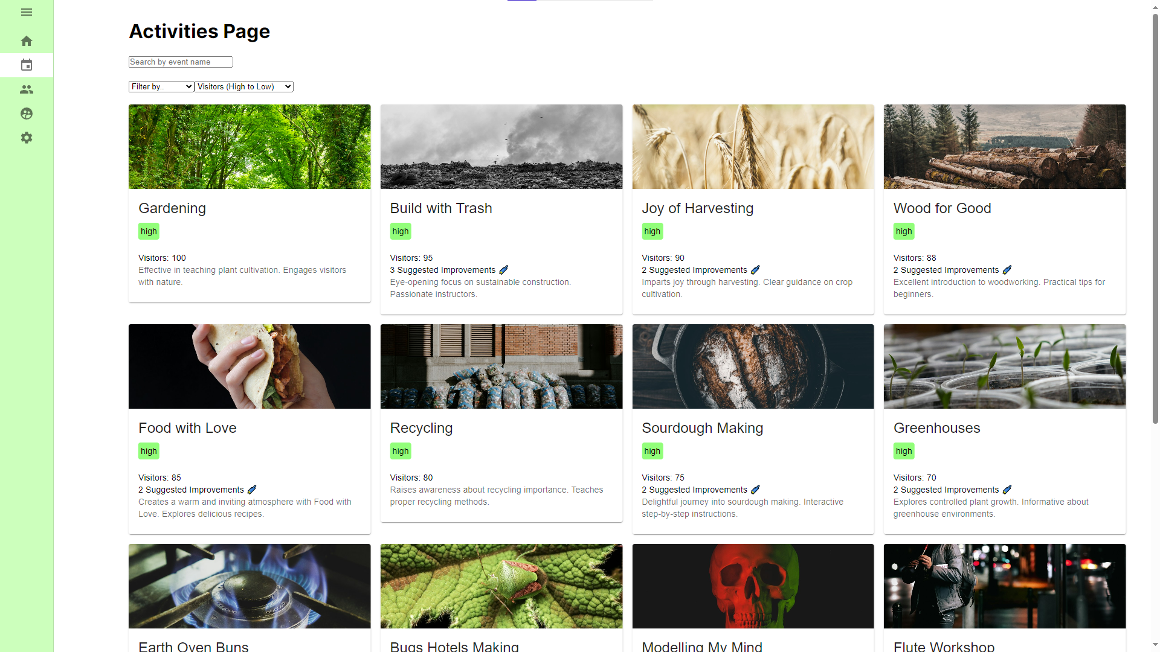Image resolution: width=1160 pixels, height=652 pixels.
Task: Click the calendar Activities sidebar icon
Action: click(x=27, y=65)
